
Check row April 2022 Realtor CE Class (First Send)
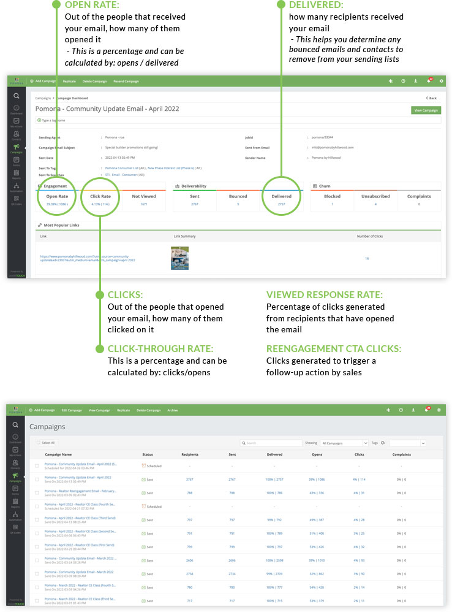tap(37, 547)
